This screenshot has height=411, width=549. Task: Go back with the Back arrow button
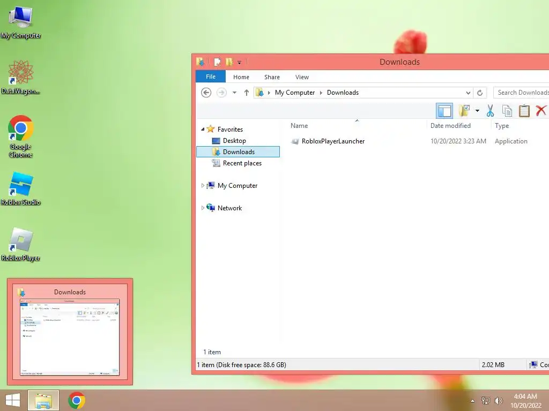[206, 93]
